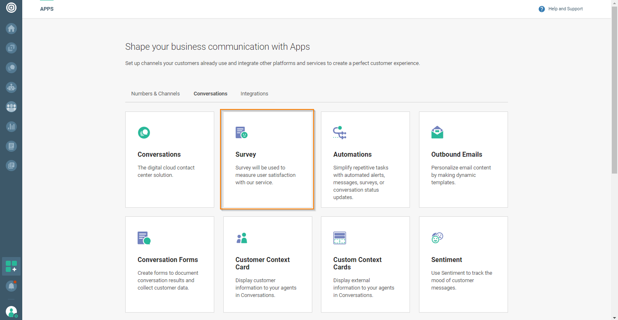Click the Sentiment card icon
This screenshot has width=618, height=320.
click(x=437, y=238)
